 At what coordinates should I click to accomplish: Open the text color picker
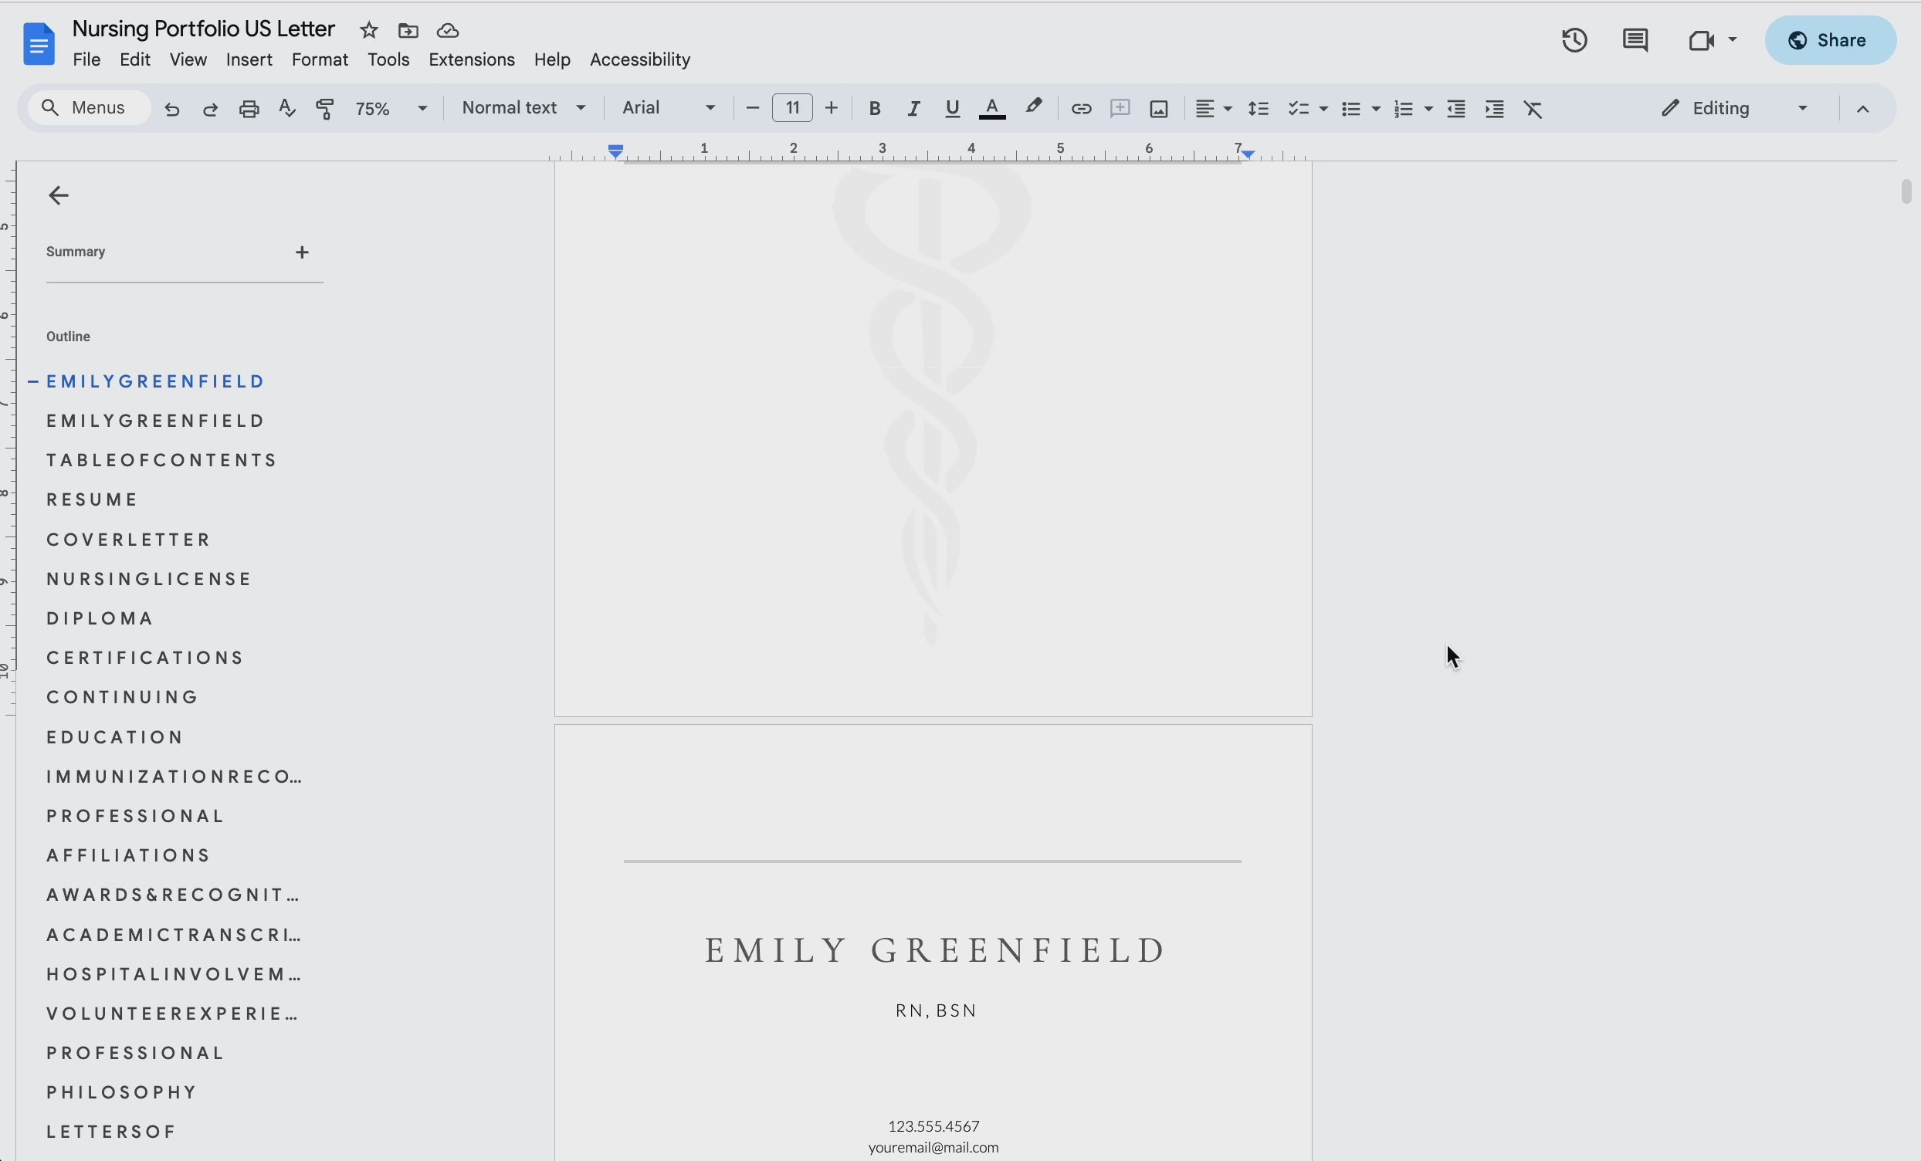(x=991, y=108)
